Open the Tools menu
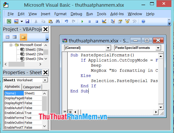 102,14
